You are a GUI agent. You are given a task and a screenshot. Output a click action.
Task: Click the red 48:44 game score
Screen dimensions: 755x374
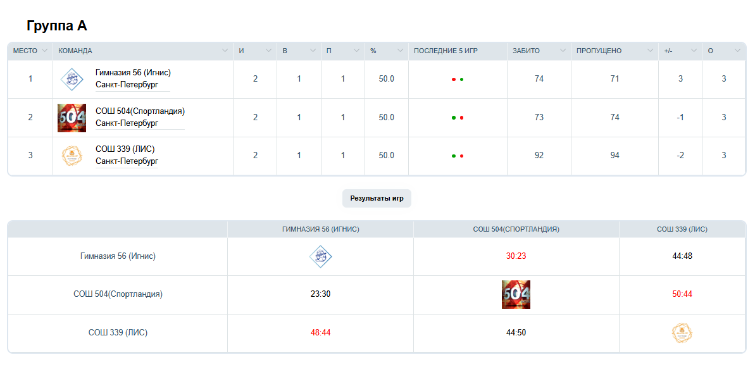[320, 333]
